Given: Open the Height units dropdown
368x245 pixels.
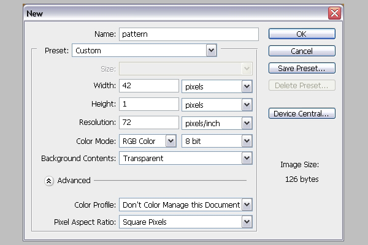Looking at the screenshot, I should pos(217,105).
